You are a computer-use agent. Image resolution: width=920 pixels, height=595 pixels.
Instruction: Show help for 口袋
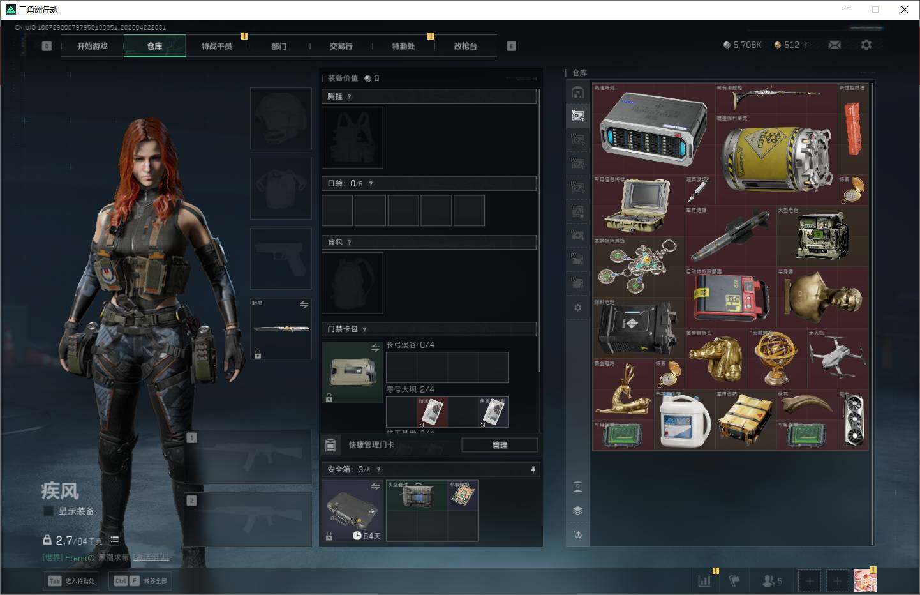click(371, 183)
